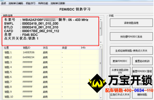Select the 钥匙 1 row

click(51, 52)
